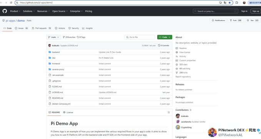This screenshot has width=261, height=139.
Task: Click Report repository link
Action: point(183,77)
